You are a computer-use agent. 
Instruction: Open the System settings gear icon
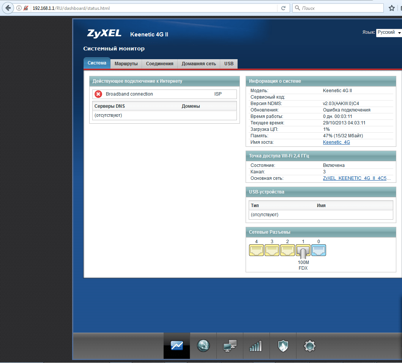pyautogui.click(x=309, y=346)
